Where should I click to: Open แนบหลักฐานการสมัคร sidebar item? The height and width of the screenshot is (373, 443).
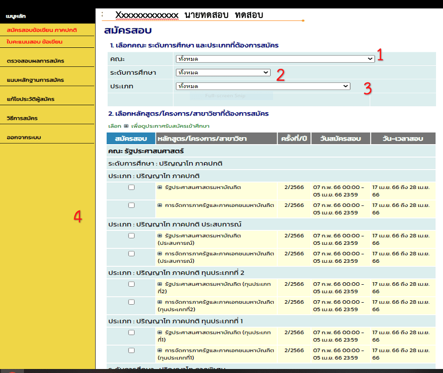[38, 80]
